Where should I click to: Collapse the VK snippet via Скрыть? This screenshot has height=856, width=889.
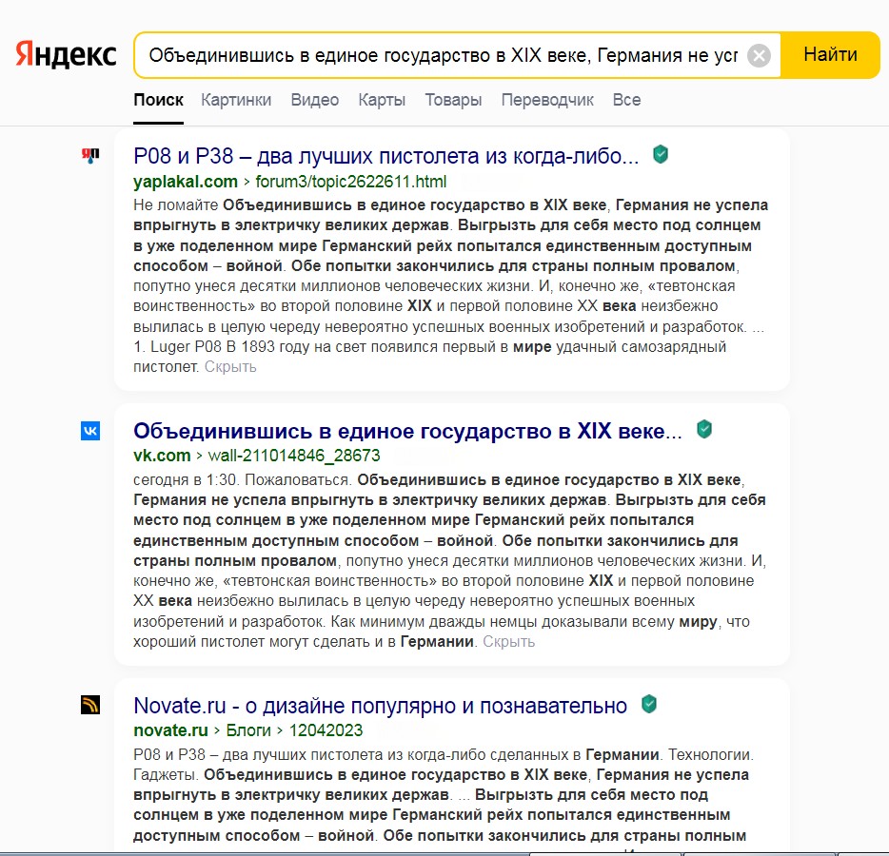coord(508,642)
